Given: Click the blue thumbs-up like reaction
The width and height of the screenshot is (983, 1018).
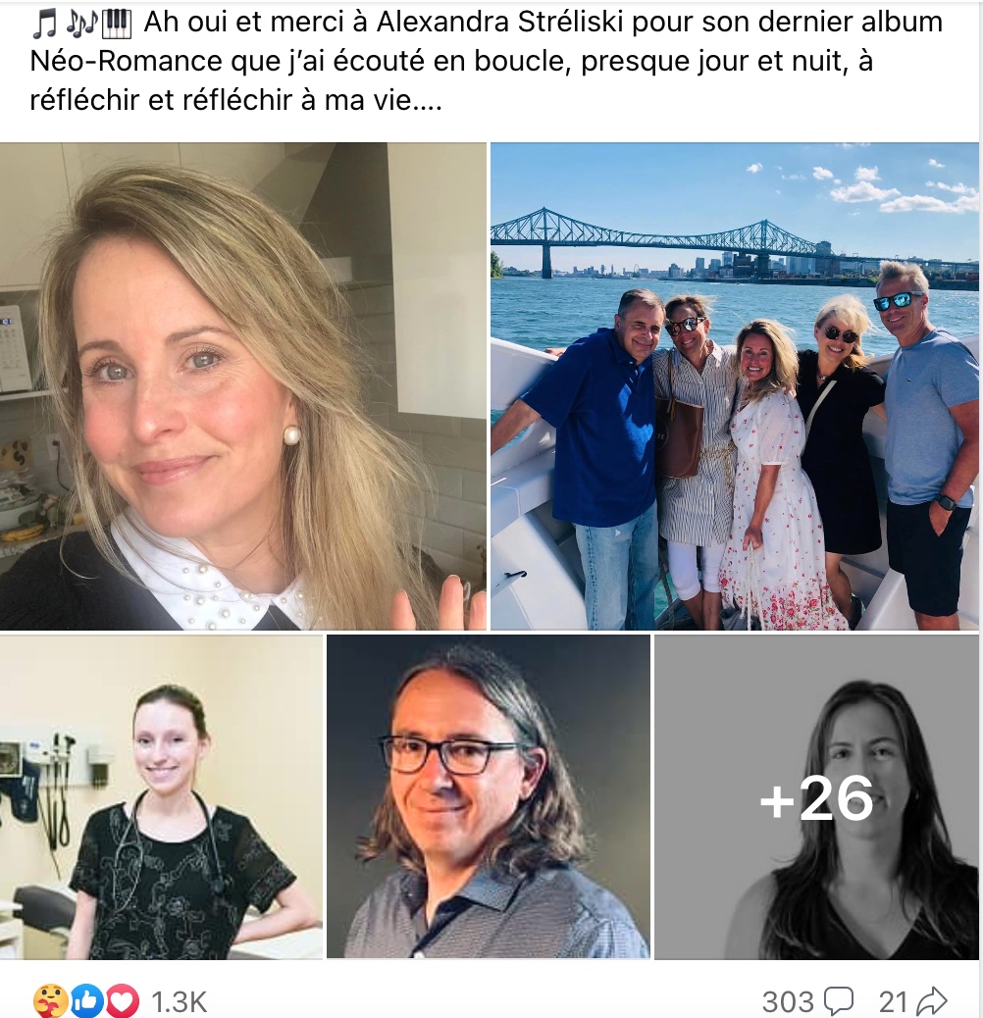Looking at the screenshot, I should 87,1001.
